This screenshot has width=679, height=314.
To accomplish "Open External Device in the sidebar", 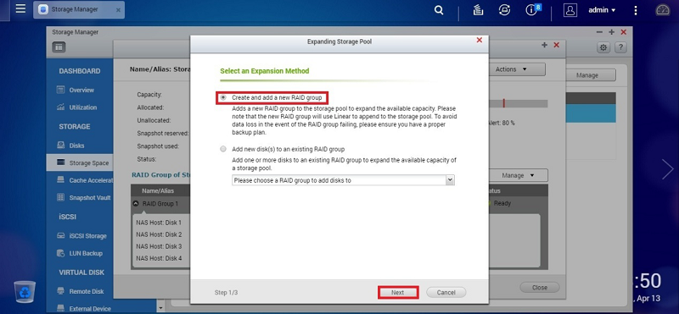I will 84,308.
